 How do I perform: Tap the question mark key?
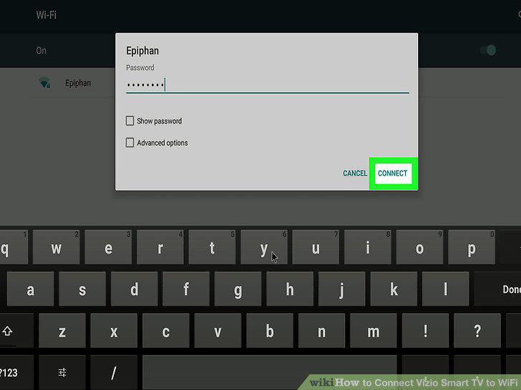(477, 331)
